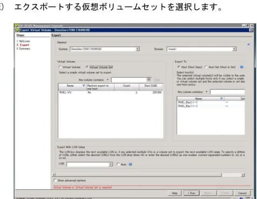The width and height of the screenshot is (257, 199).
Task: Click the Prev button
Action: point(192,193)
